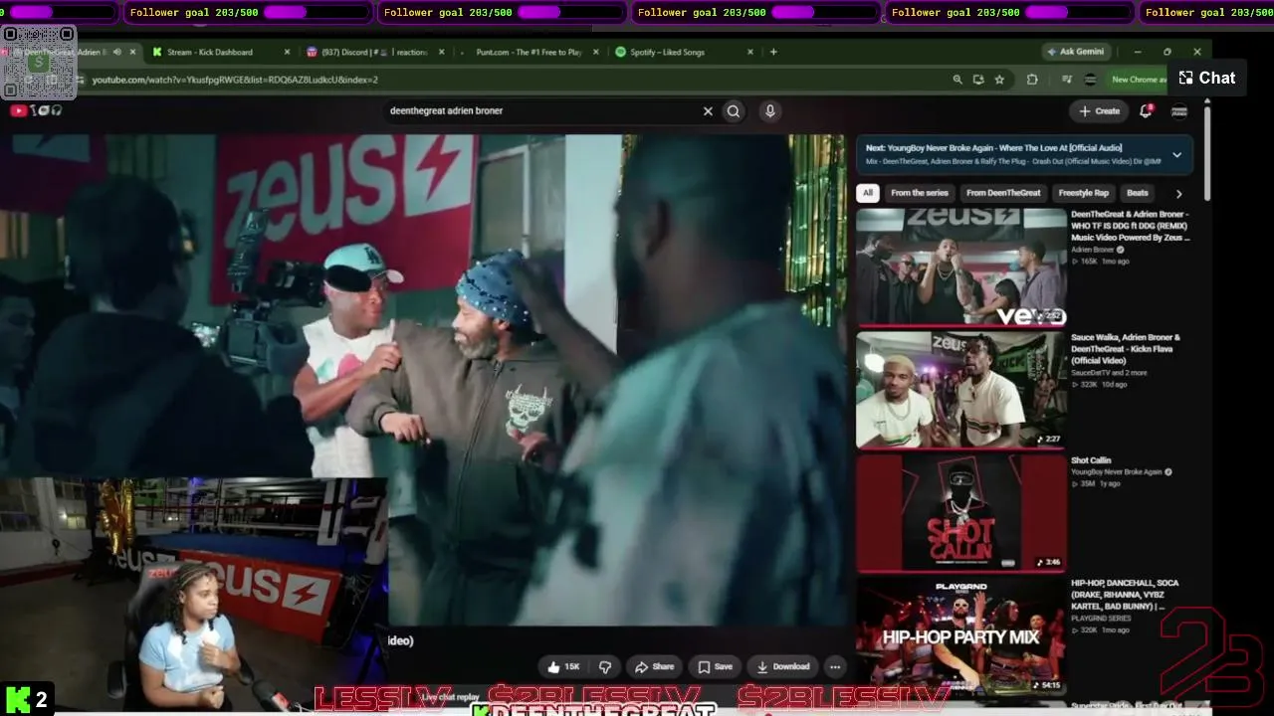This screenshot has width=1274, height=716.
Task: Open the Shot Callin video title
Action: click(1091, 460)
